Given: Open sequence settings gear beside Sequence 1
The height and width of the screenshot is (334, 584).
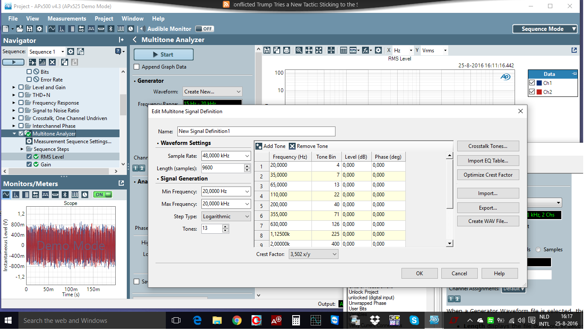Looking at the screenshot, I should coord(71,51).
